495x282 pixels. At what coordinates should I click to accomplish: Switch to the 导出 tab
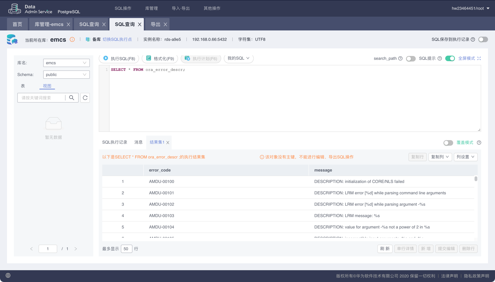pos(155,24)
